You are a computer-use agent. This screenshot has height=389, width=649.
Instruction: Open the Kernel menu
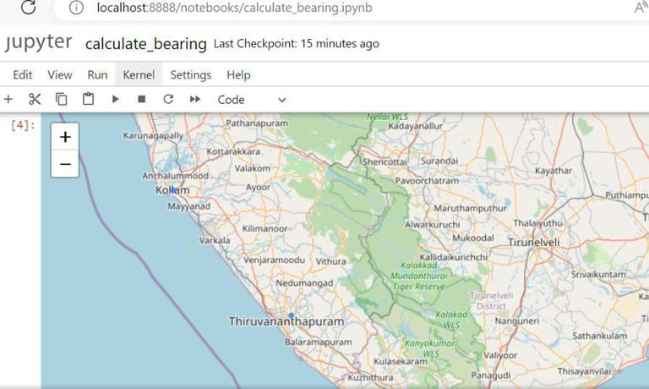click(x=139, y=74)
